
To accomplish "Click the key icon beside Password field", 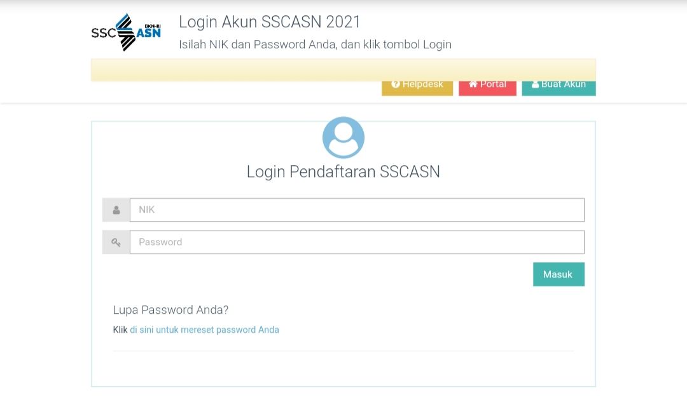I will click(116, 243).
